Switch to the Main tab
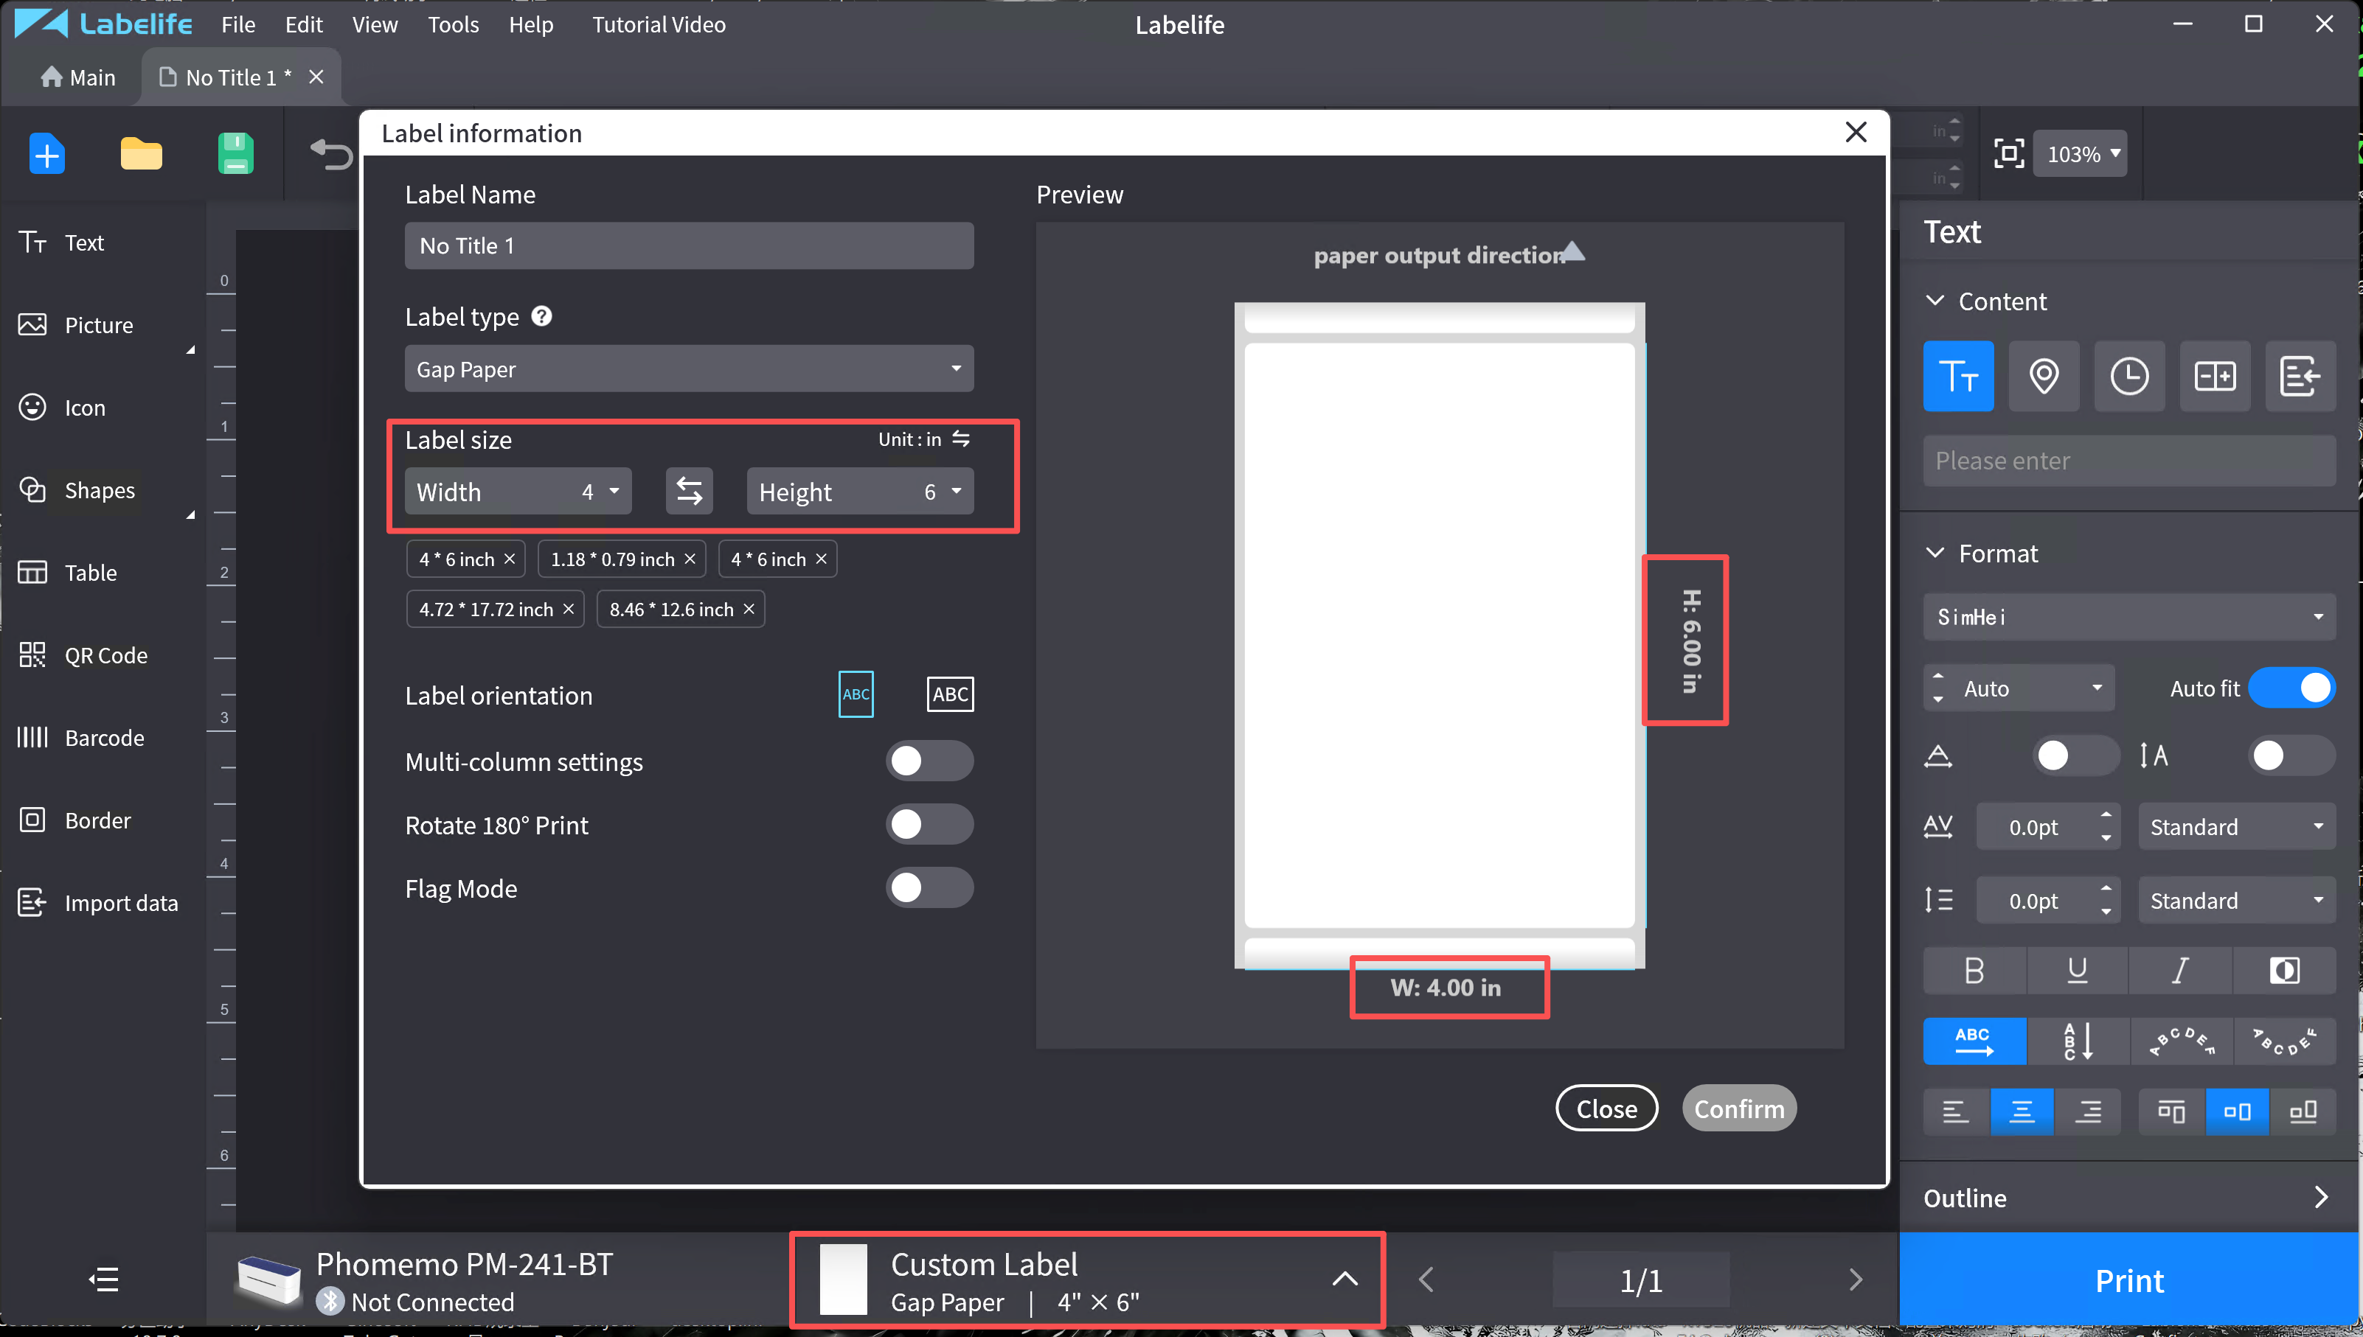Image resolution: width=2363 pixels, height=1337 pixels. pyautogui.click(x=78, y=77)
